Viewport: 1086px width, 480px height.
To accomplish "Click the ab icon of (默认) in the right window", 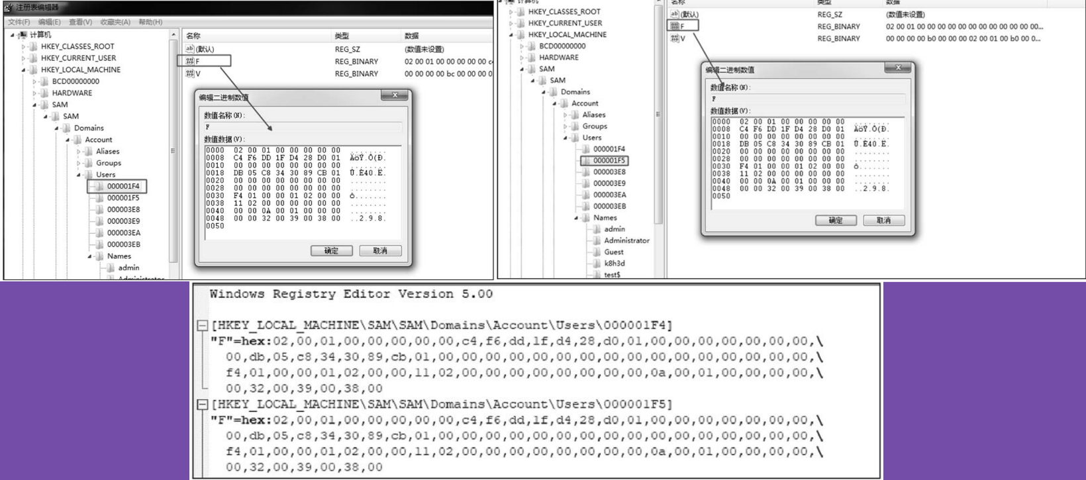I will click(x=675, y=14).
